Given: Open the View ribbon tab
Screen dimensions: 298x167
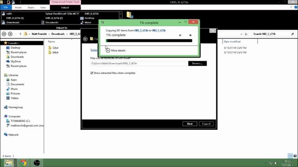Looking at the screenshot, I should (x=43, y=7).
